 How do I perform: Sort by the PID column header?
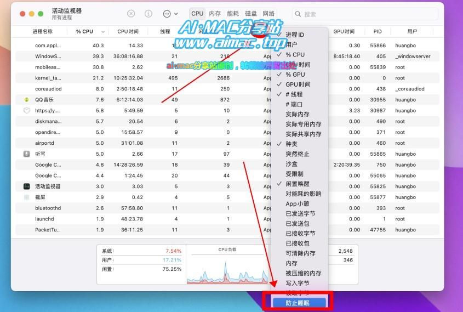pyautogui.click(x=378, y=32)
